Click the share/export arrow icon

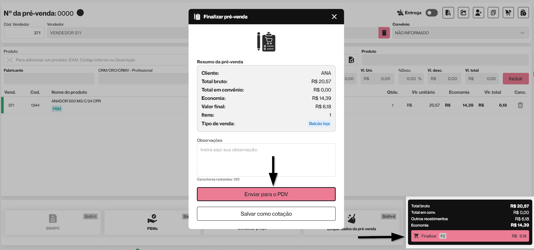coord(463,13)
